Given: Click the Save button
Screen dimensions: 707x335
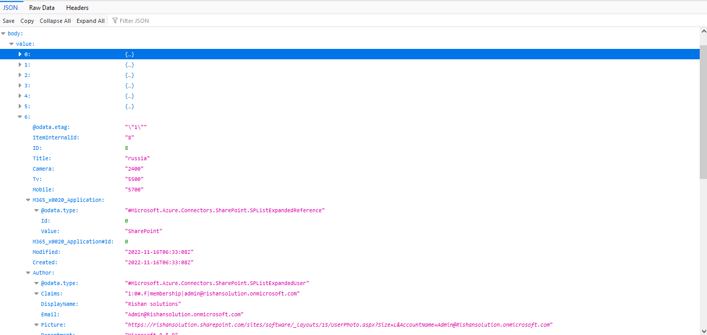Looking at the screenshot, I should tap(9, 21).
